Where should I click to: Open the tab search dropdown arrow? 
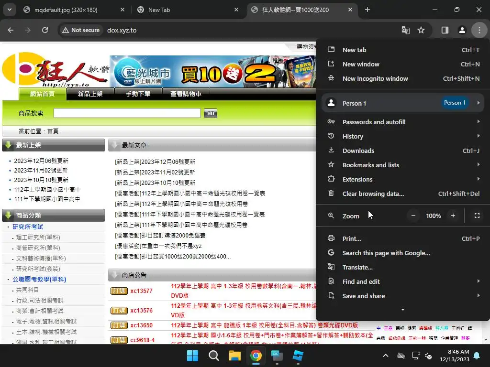click(10, 10)
